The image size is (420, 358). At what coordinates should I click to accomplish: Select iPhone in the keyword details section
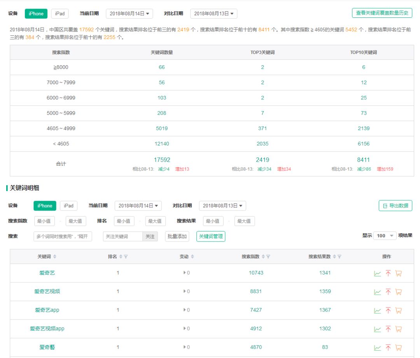click(x=44, y=205)
